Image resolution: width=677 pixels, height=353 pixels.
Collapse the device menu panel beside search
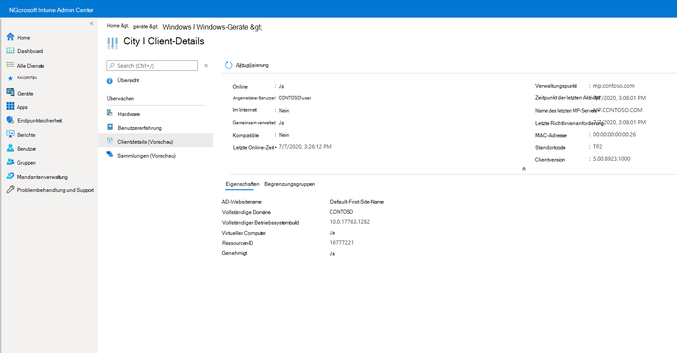[206, 66]
